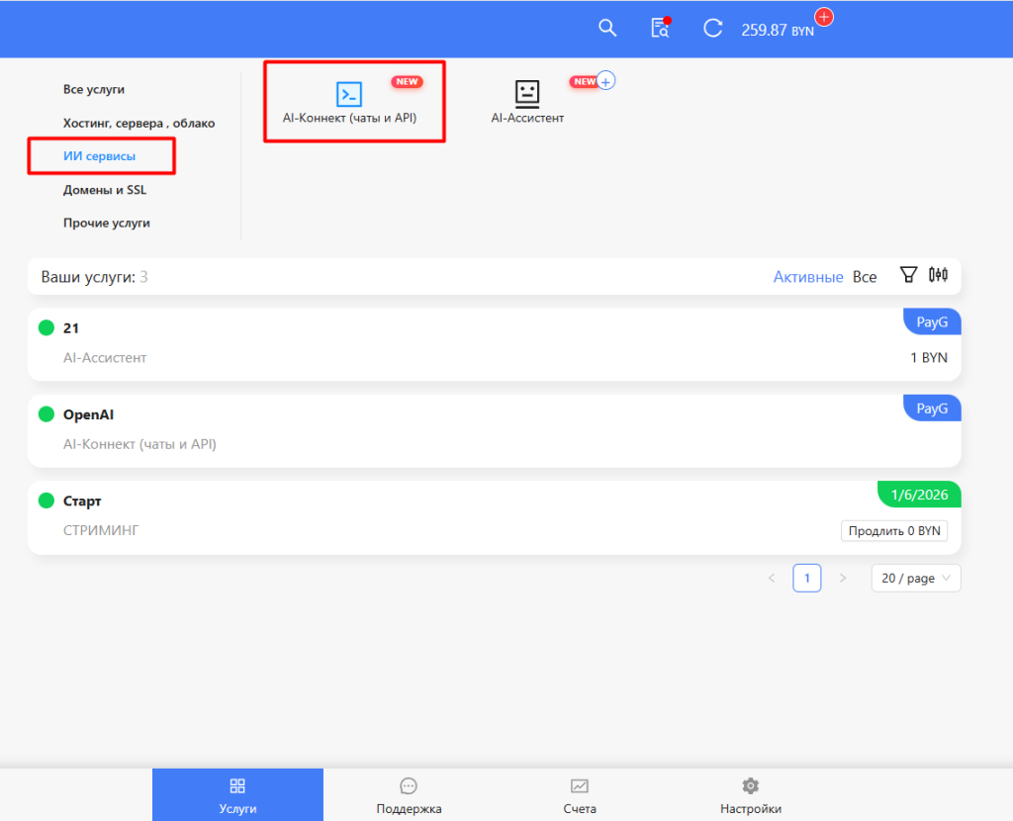Screen dimensions: 1013x821
Task: Open the AI-Коннект terminal icon
Action: [348, 94]
